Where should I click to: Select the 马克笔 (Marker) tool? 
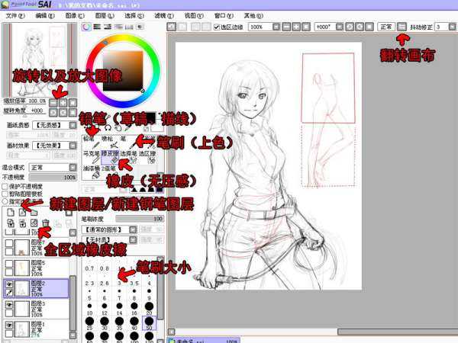(x=89, y=156)
